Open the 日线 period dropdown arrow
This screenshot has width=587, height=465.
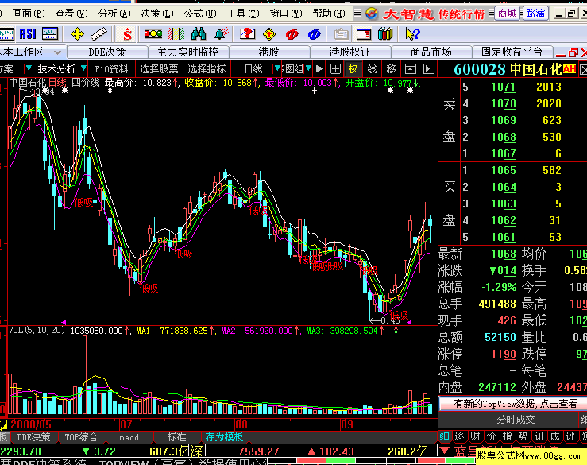click(x=277, y=69)
